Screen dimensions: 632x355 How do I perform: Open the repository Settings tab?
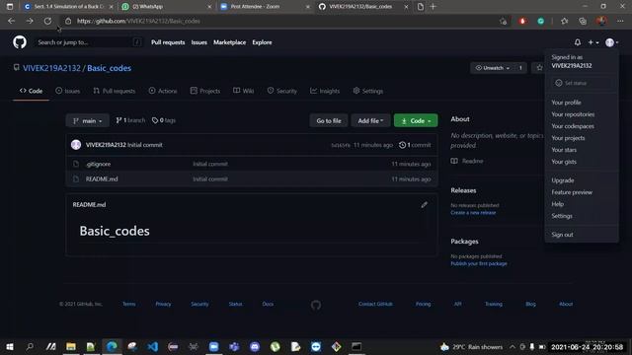[x=368, y=91]
